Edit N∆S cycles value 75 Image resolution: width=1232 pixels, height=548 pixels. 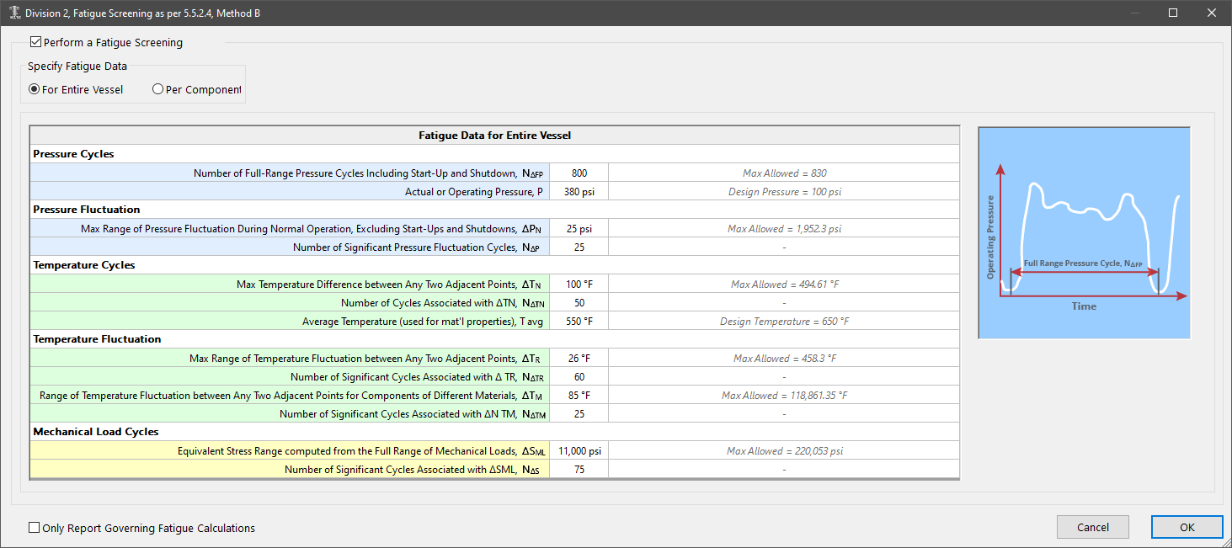click(x=579, y=469)
